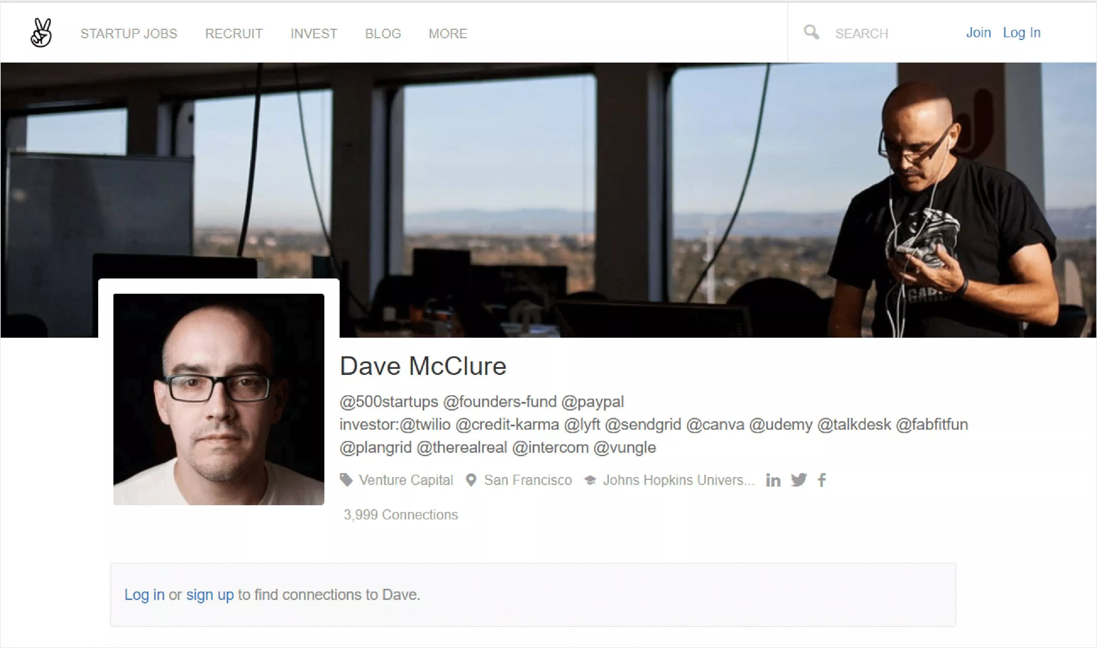Viewport: 1097px width, 648px height.
Task: Click 'Log in' in the connections box
Action: [x=145, y=595]
